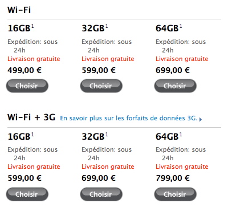Click footnote 1 beside Wi-Fi 16GB
Image resolution: width=228 pixels, height=211 pixels.
pyautogui.click(x=32, y=26)
